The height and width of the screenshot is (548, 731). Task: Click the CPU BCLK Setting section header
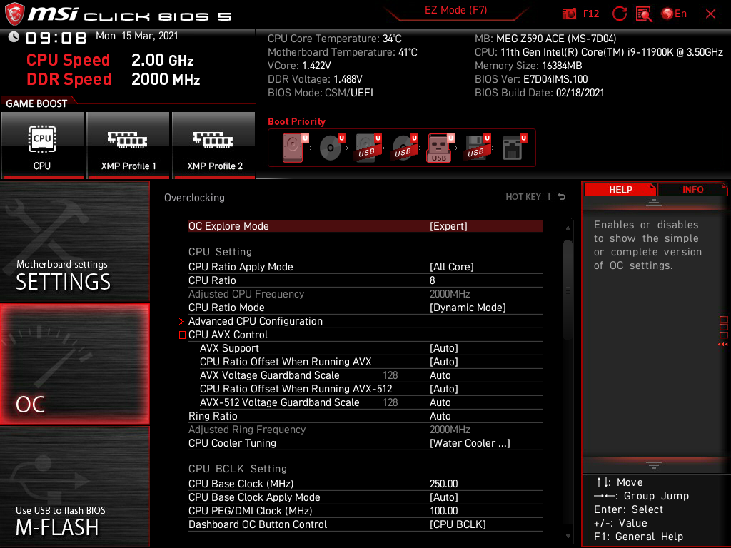tap(237, 469)
